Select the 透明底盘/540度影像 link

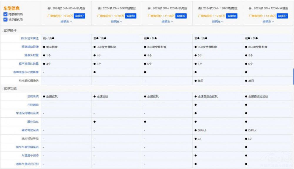(x=26, y=72)
